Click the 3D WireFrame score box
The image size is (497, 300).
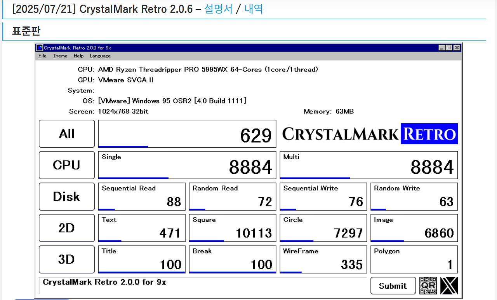323,259
